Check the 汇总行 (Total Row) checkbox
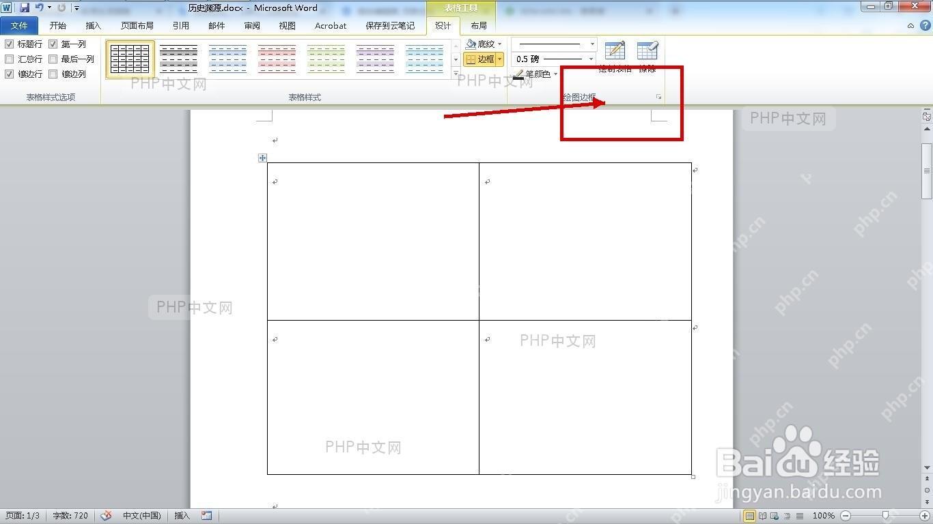Image resolution: width=933 pixels, height=524 pixels. tap(10, 59)
